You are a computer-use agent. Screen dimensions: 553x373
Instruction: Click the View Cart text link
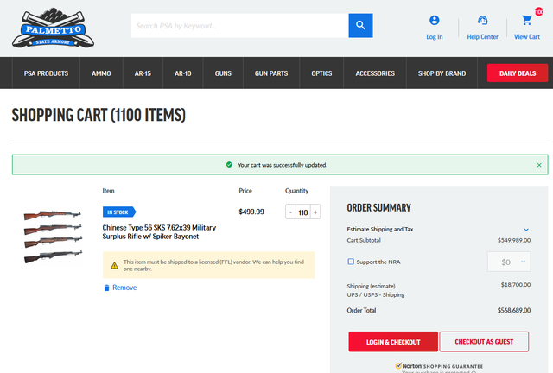click(526, 36)
